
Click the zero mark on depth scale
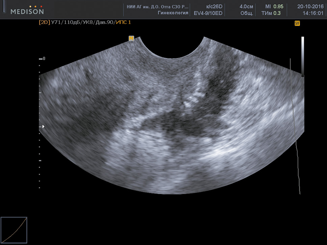click(x=44, y=59)
